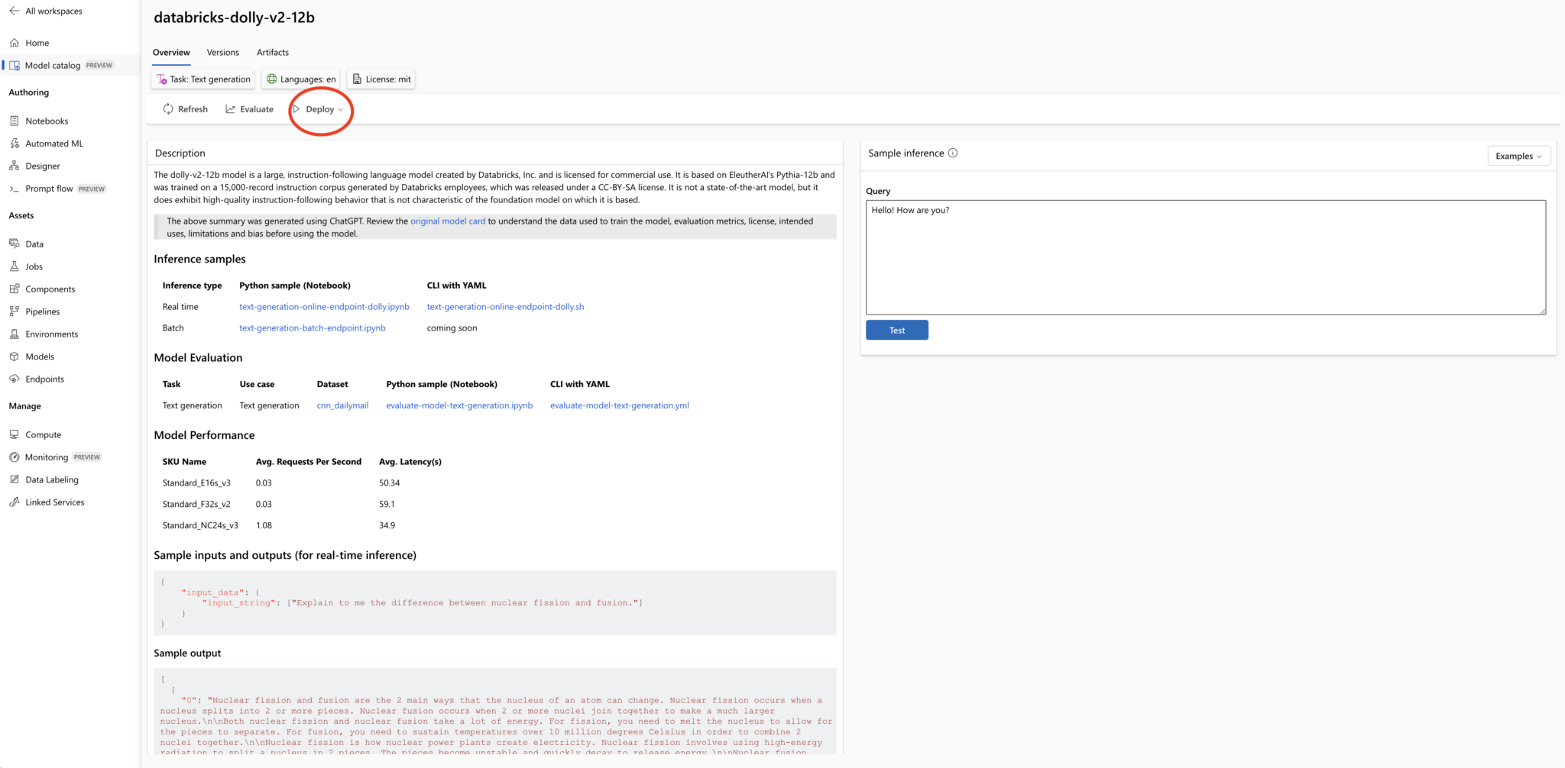
Task: Open the Endpoints section
Action: (x=45, y=379)
